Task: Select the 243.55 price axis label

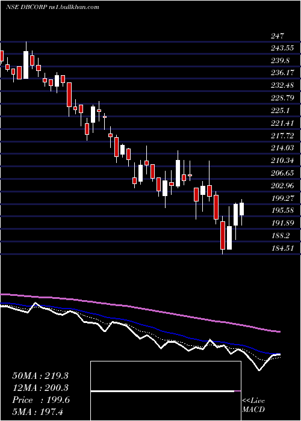Action: pos(283,49)
